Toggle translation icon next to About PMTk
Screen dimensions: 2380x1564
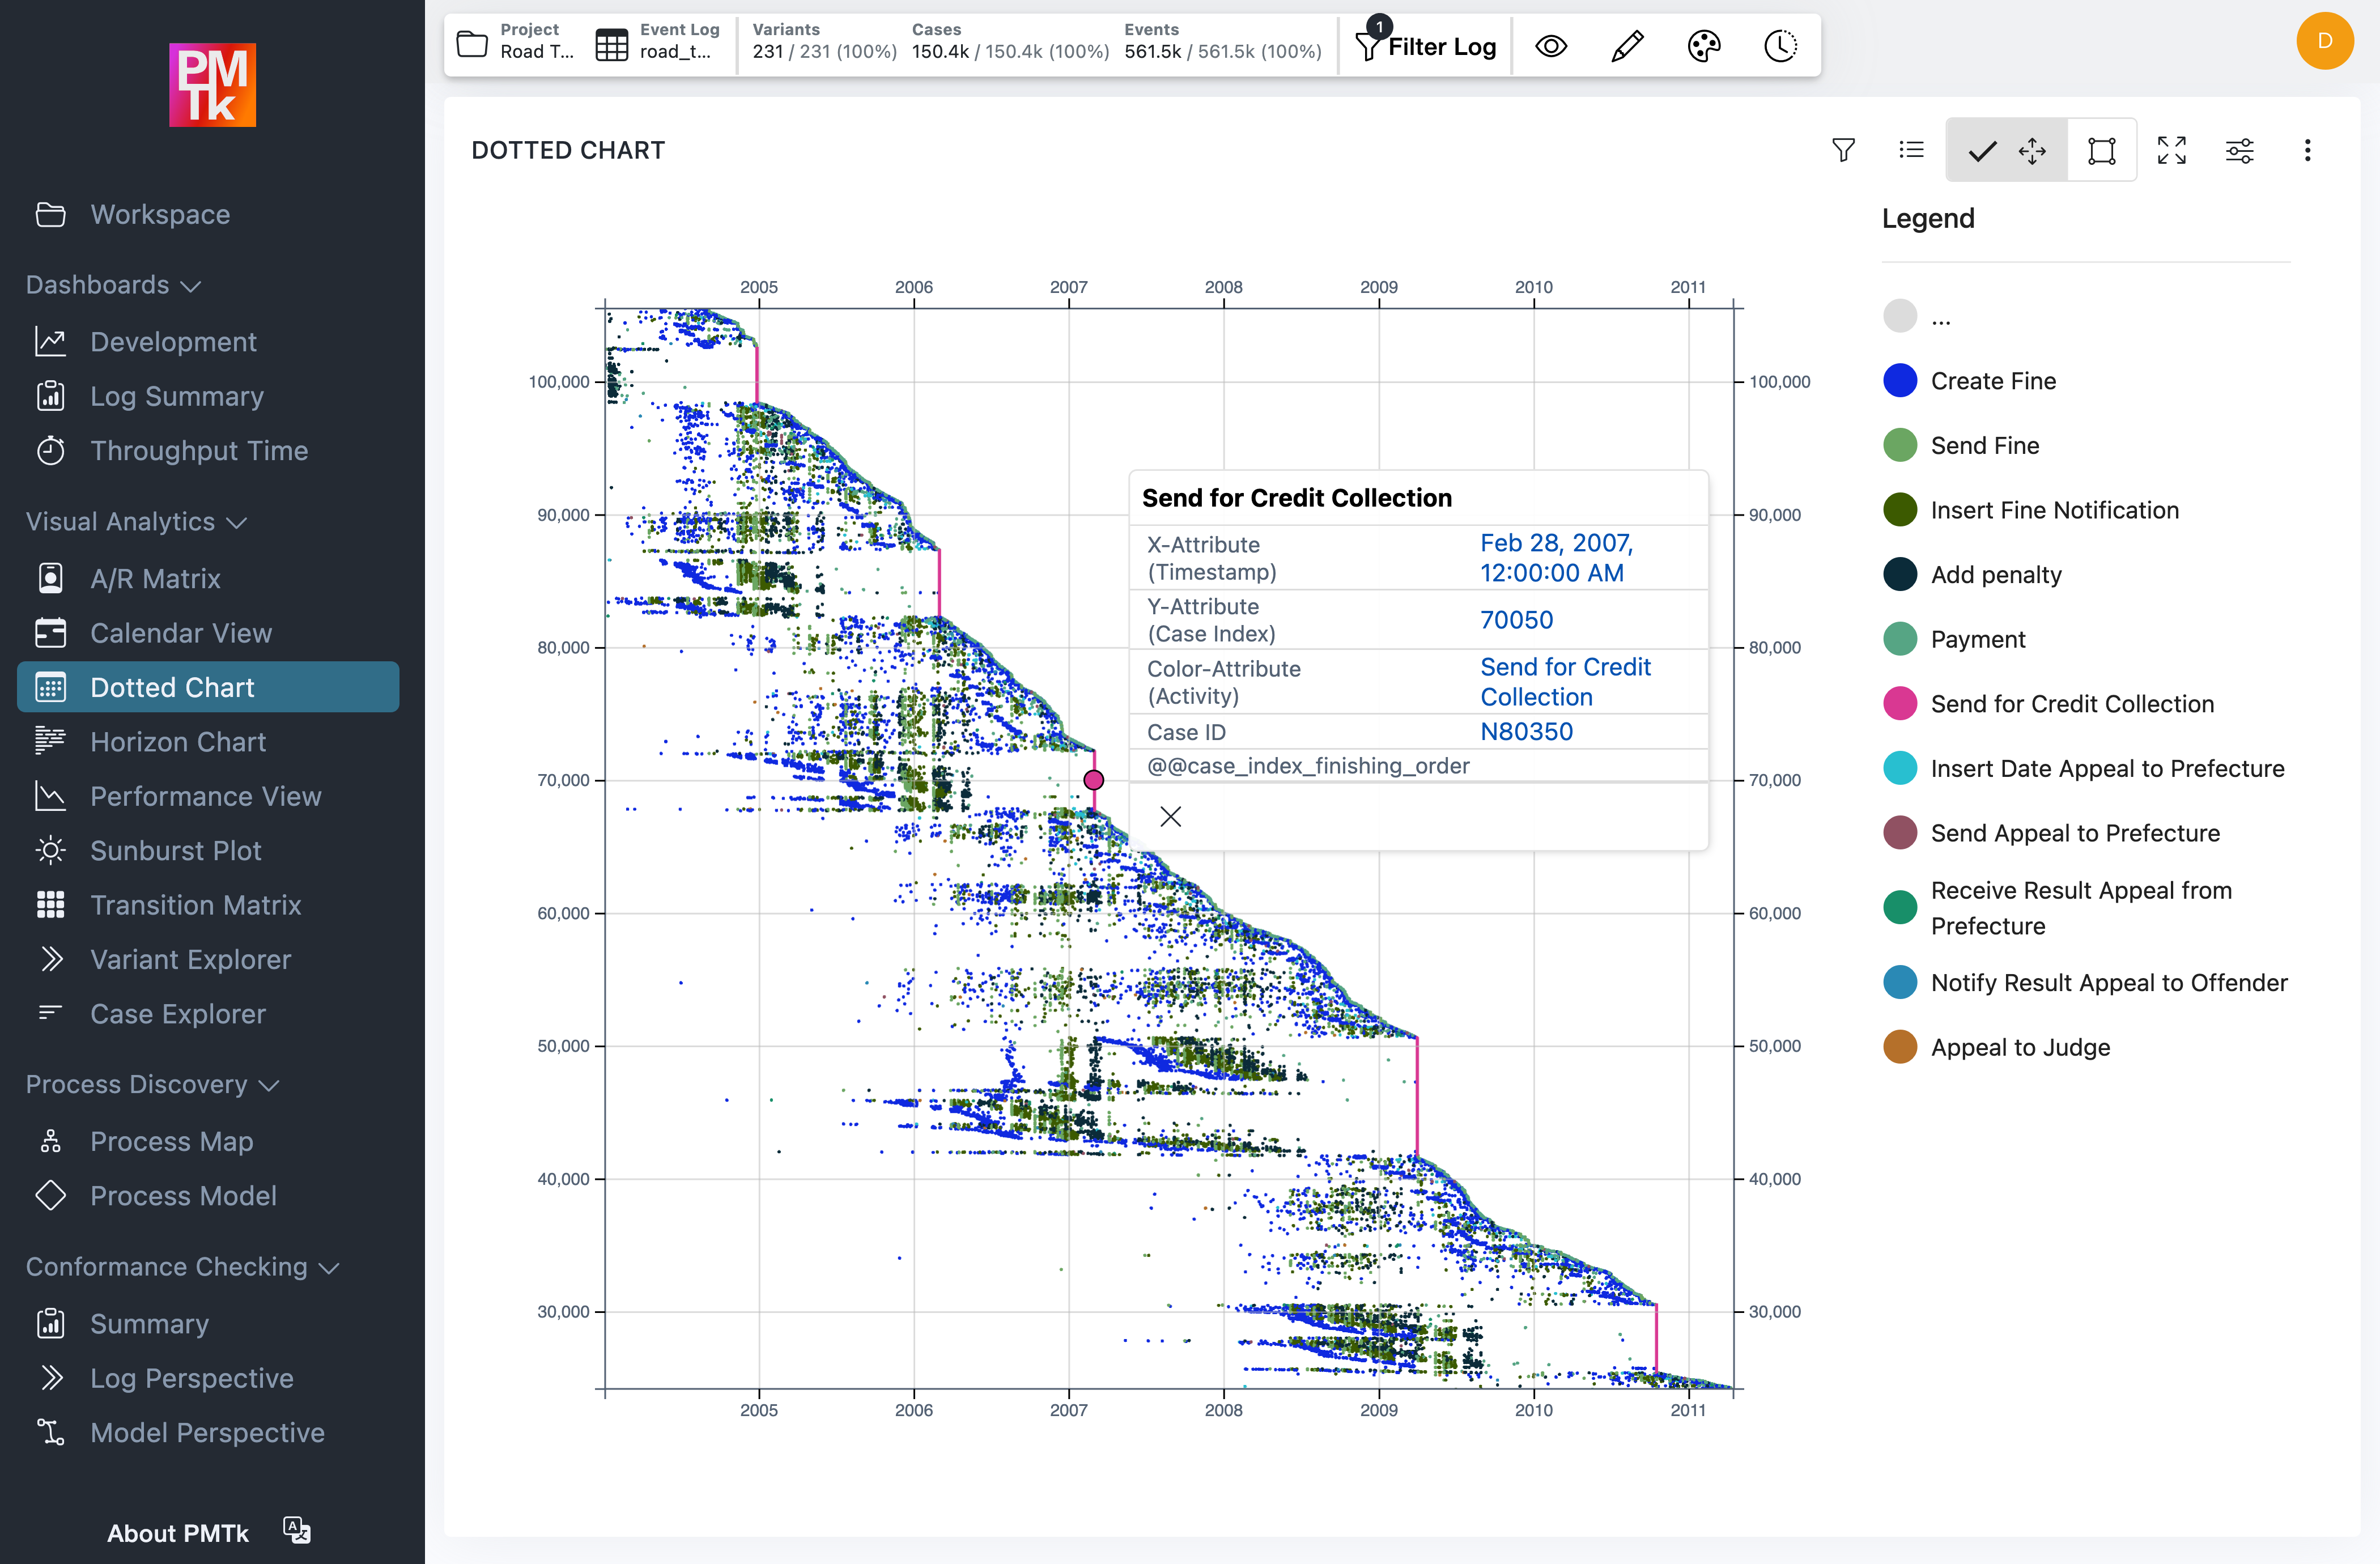pos(296,1530)
